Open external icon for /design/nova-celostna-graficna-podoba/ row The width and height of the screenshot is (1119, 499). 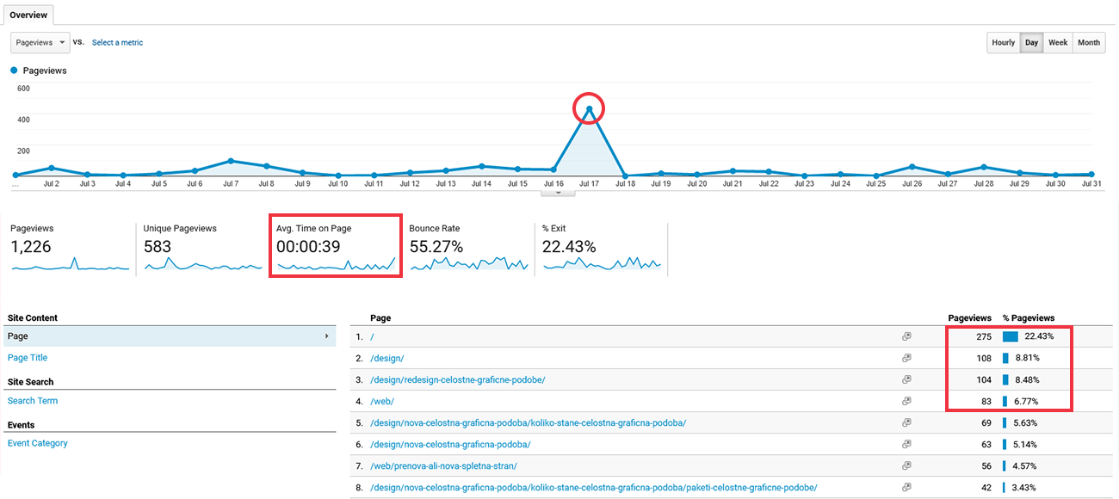pyautogui.click(x=906, y=444)
